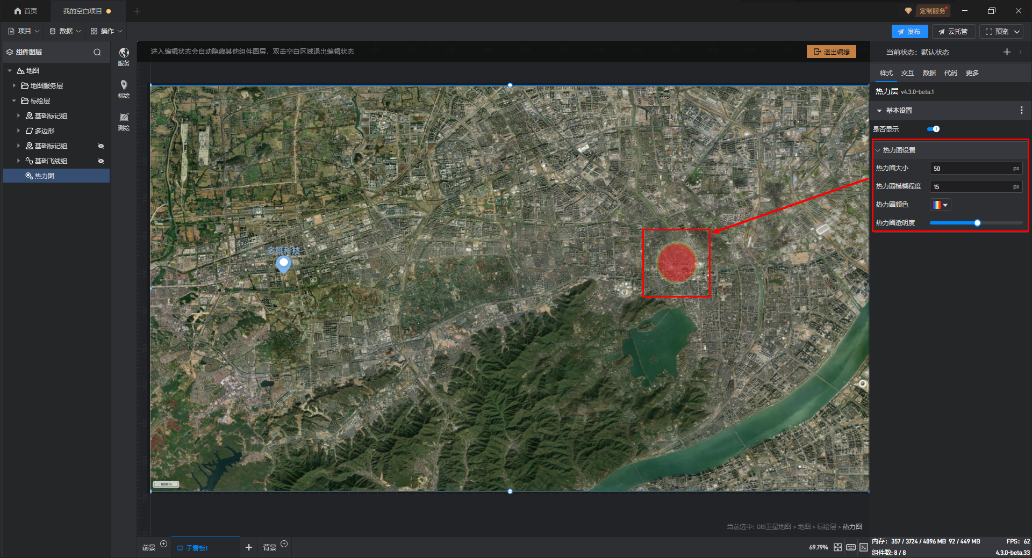1032x558 pixels.
Task: Click the 退出编辑 button
Action: (831, 52)
